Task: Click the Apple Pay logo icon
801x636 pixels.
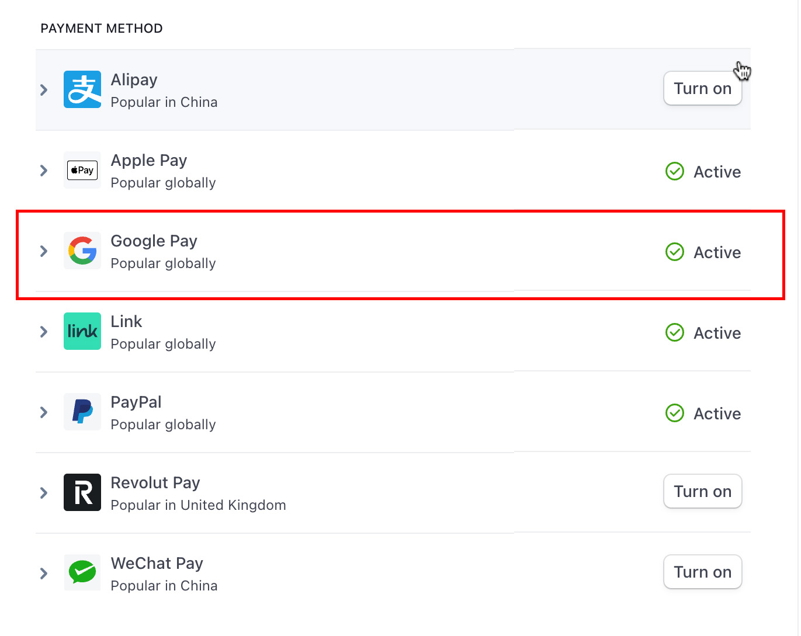Action: tap(82, 170)
